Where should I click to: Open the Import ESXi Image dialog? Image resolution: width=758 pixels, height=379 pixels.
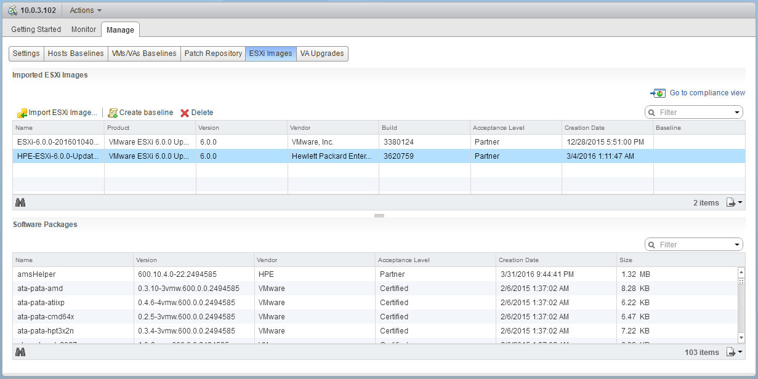(x=57, y=113)
